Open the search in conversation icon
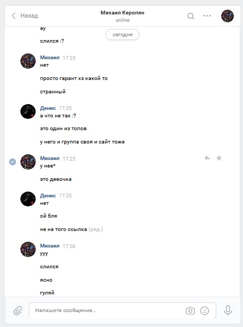Screen dimensions: 243x327 (191, 16)
